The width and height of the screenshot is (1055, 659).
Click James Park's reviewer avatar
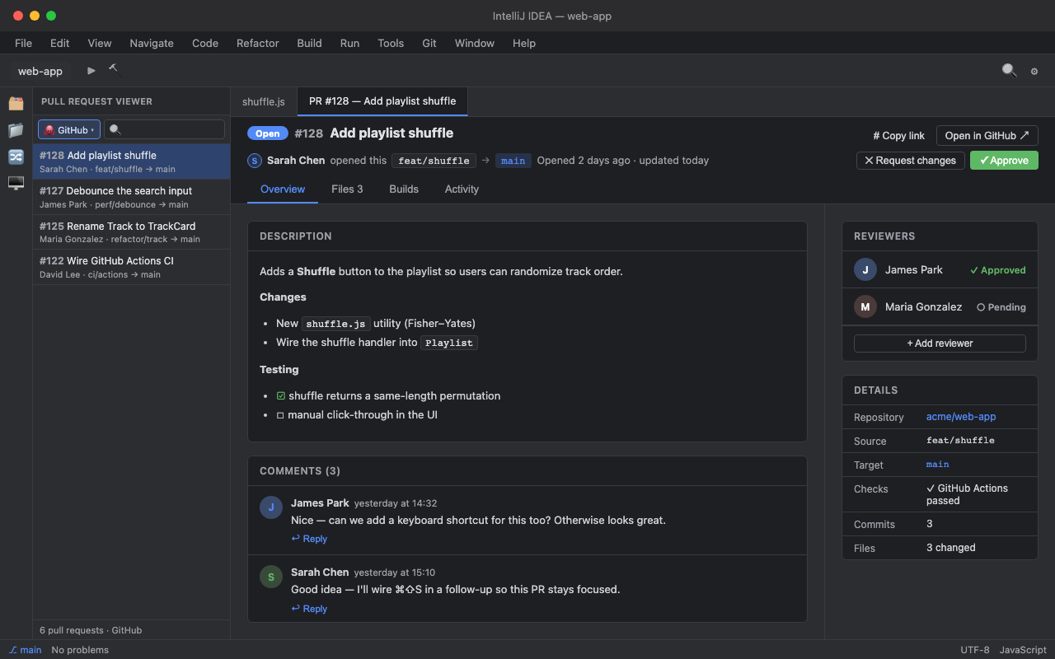tap(865, 269)
